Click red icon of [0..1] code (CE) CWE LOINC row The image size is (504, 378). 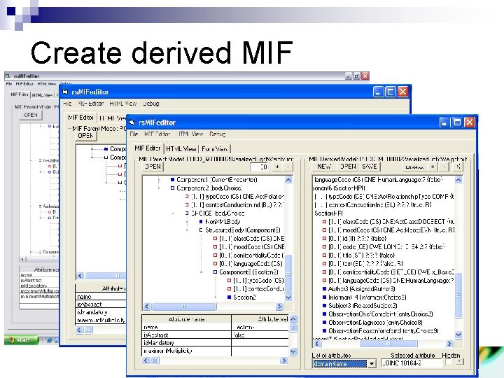point(324,247)
